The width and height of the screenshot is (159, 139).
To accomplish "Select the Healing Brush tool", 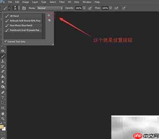I will [x=3, y=51].
